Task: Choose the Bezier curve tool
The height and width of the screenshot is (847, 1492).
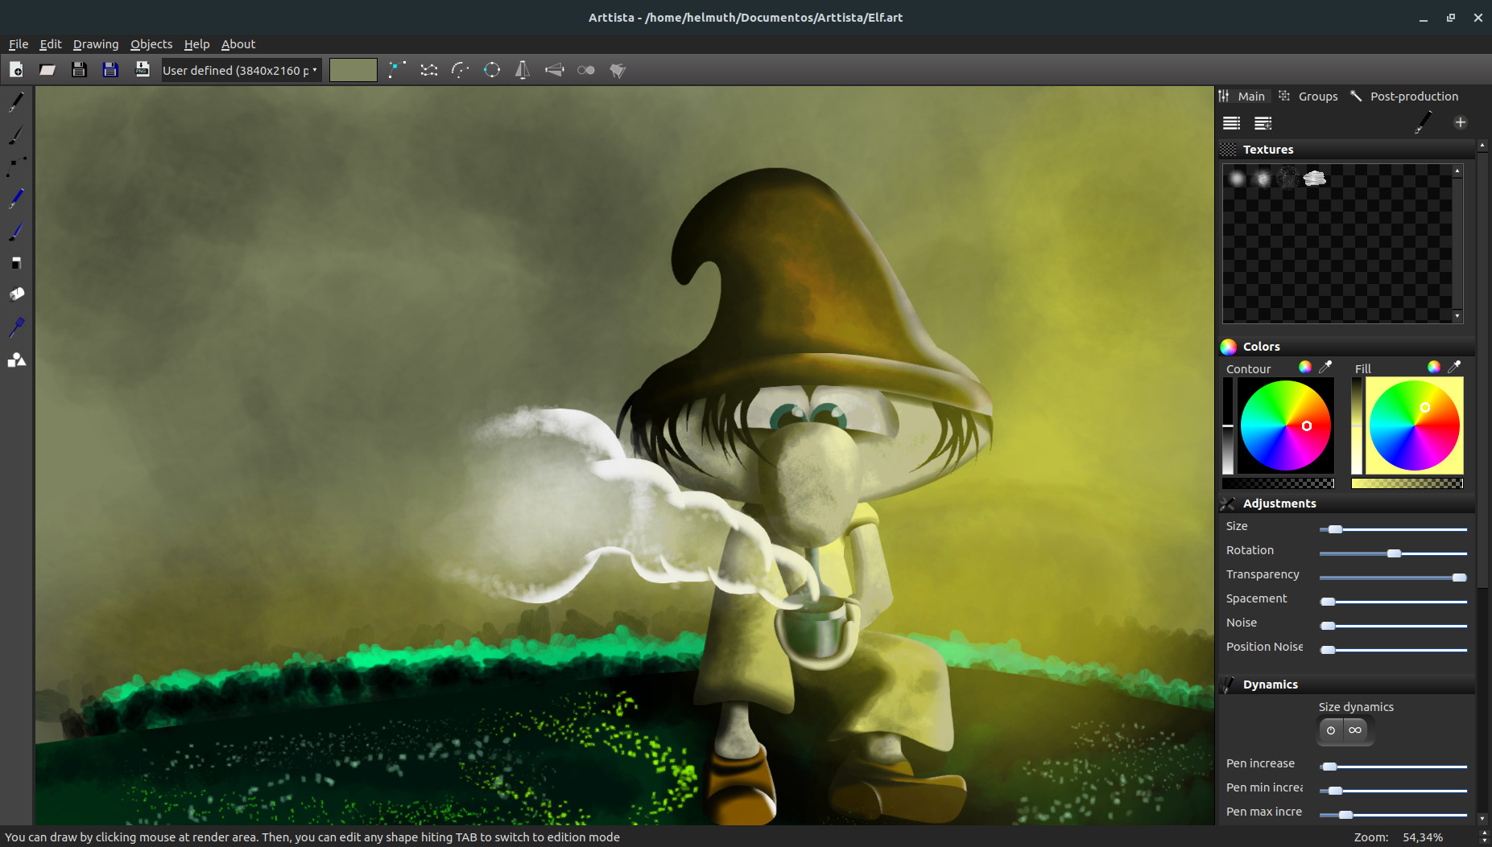Action: (460, 70)
